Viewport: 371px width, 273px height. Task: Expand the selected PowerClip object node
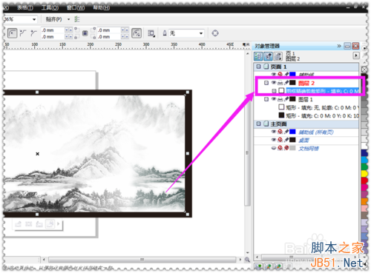click(274, 91)
